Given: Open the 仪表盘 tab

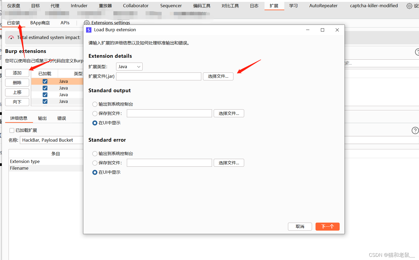Looking at the screenshot, I should click(14, 6).
